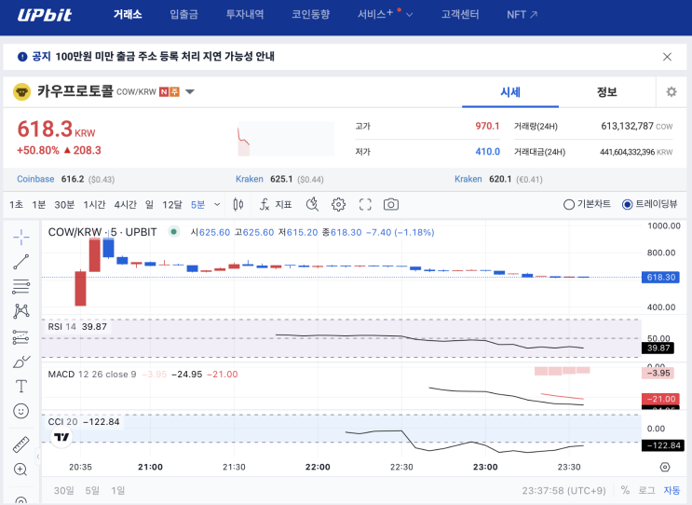This screenshot has height=505, width=692.
Task: Select the pattern drawing tool
Action: tap(21, 311)
